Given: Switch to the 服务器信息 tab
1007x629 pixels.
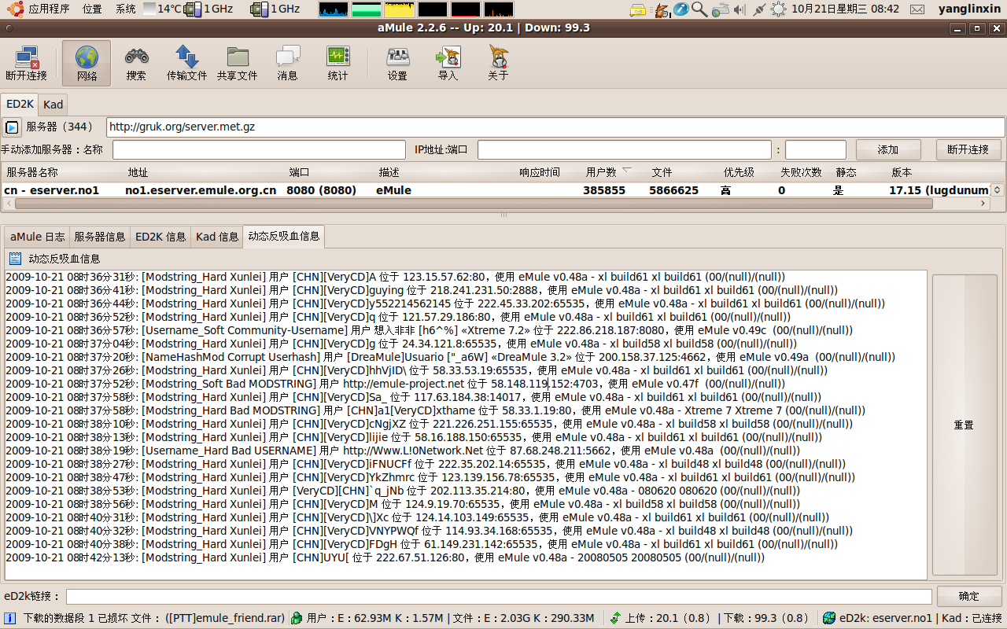Looking at the screenshot, I should pyautogui.click(x=100, y=237).
